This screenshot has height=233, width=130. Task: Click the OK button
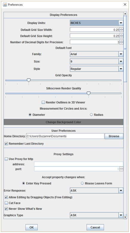[x=32, y=227]
